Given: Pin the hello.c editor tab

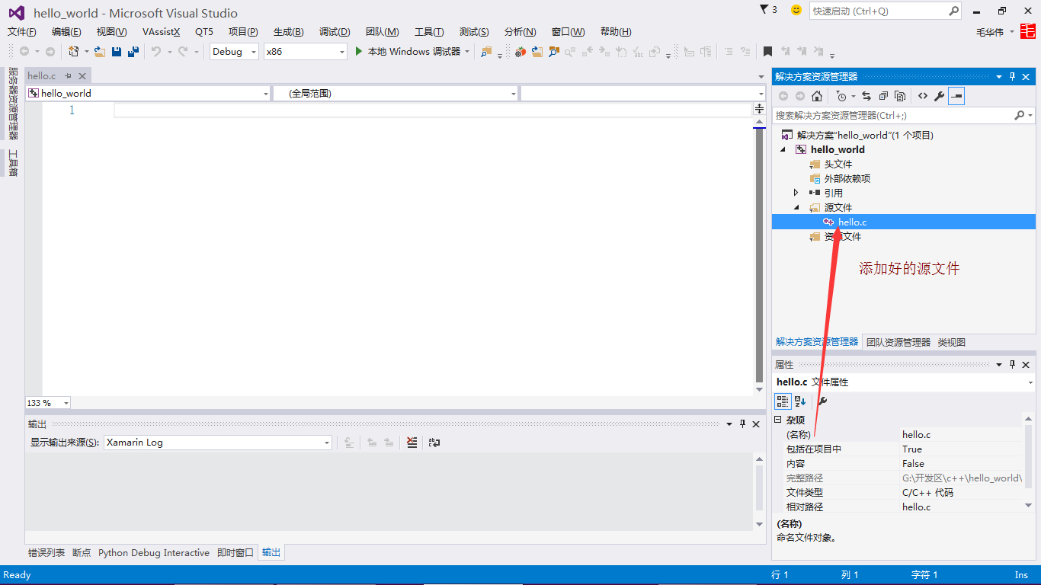Looking at the screenshot, I should point(68,75).
